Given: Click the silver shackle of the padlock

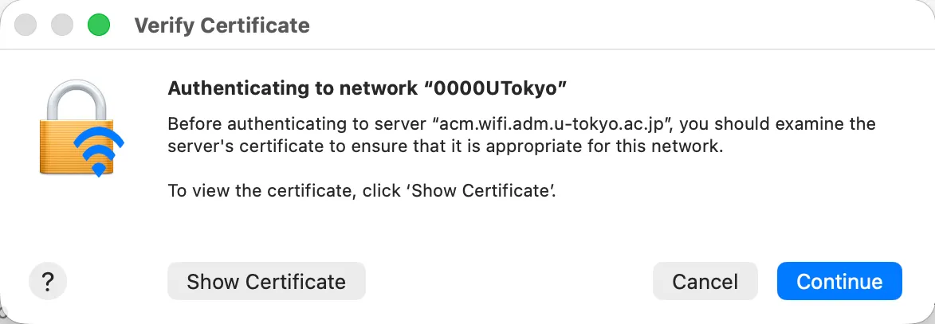Looking at the screenshot, I should pos(76,99).
